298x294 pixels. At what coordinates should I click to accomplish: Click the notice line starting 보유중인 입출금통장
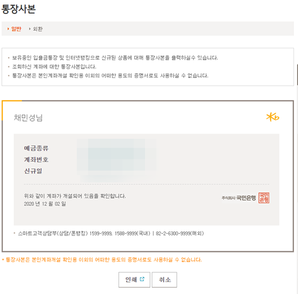[115, 57]
